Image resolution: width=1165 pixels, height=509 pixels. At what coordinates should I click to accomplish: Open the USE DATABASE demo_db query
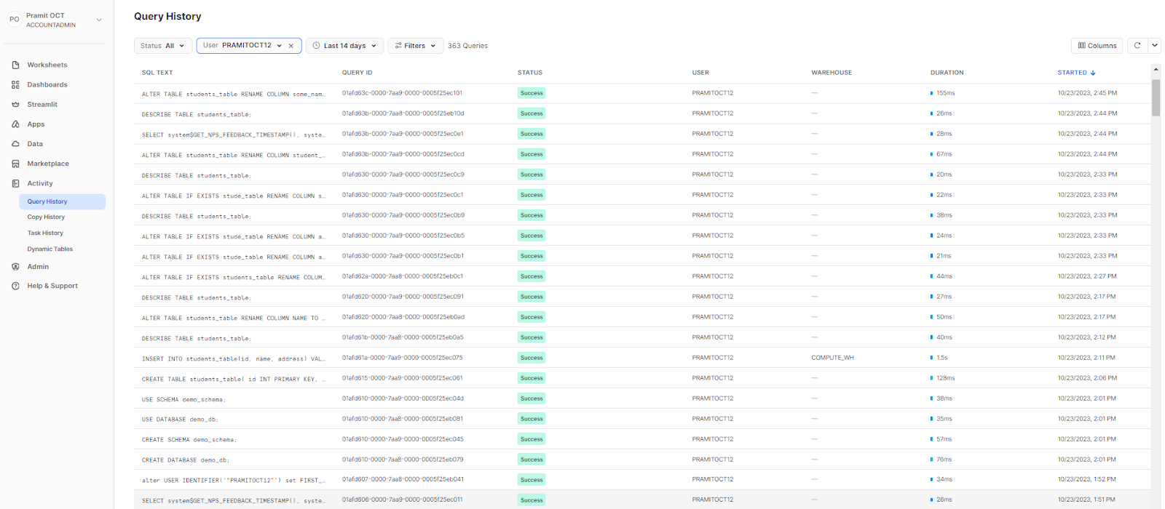(642, 419)
